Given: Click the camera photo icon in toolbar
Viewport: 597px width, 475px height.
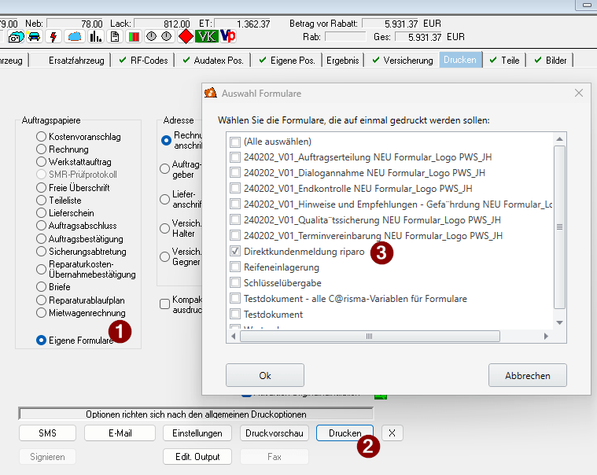Looking at the screenshot, I should [15, 37].
